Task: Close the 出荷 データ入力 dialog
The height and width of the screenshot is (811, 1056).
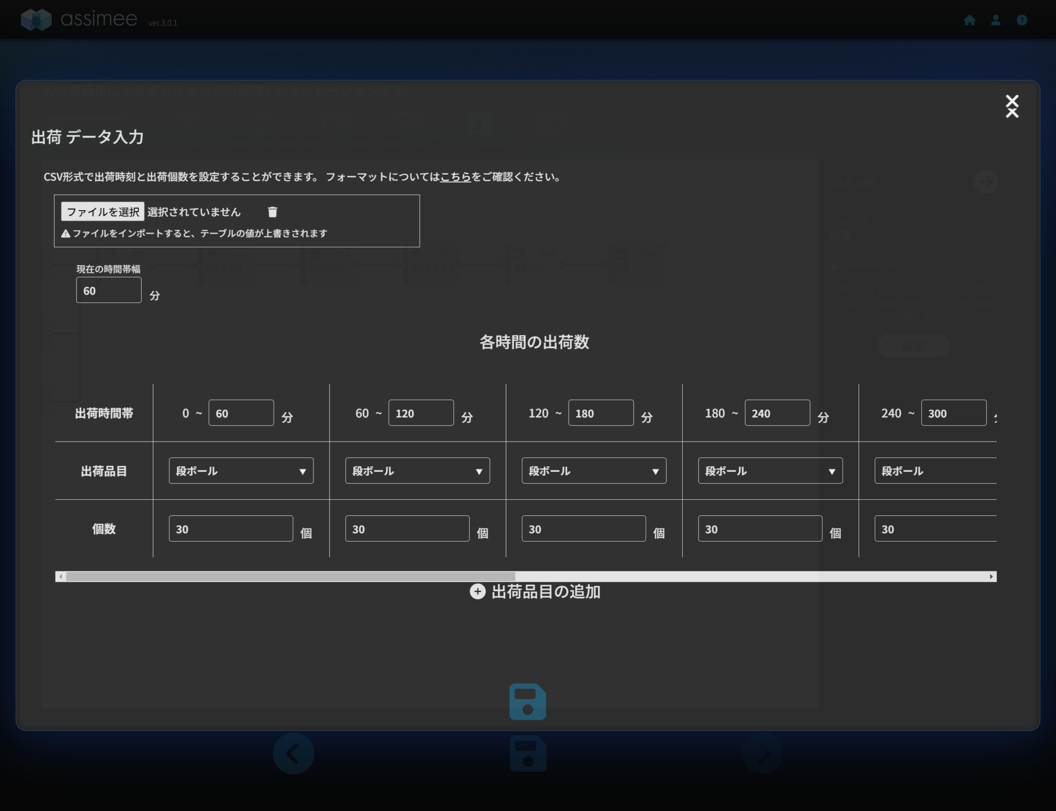Action: [x=1012, y=106]
